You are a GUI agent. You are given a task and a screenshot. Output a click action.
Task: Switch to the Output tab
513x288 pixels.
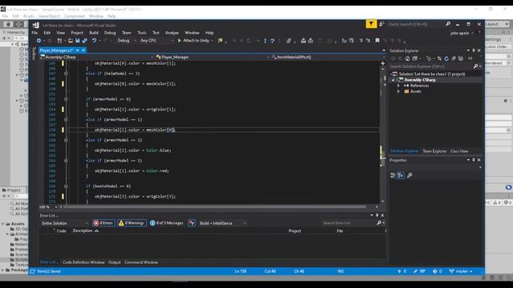115,262
